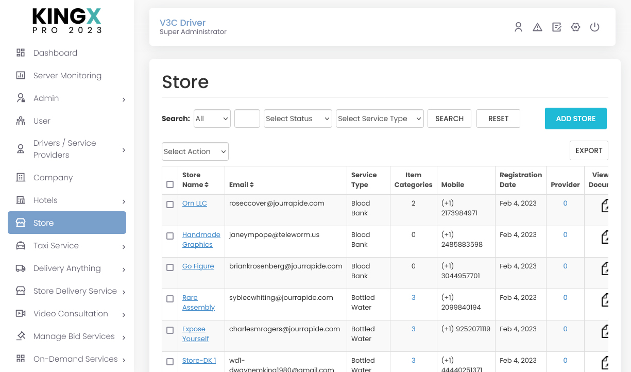The width and height of the screenshot is (631, 372).
Task: Check the box for Go Figure
Action: click(170, 267)
